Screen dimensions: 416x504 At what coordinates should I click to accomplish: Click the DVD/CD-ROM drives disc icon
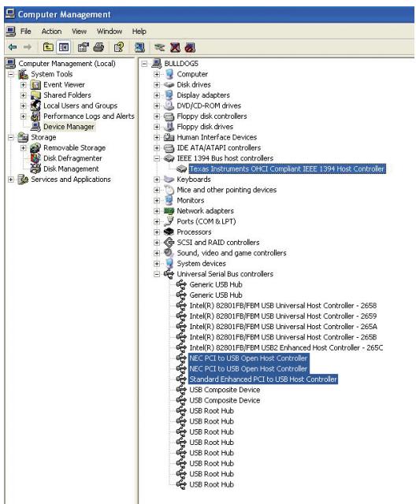[169, 106]
